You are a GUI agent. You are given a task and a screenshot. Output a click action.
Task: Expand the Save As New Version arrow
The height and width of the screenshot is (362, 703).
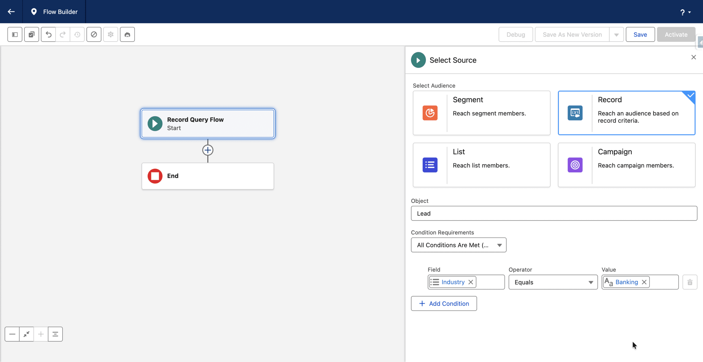pyautogui.click(x=616, y=35)
